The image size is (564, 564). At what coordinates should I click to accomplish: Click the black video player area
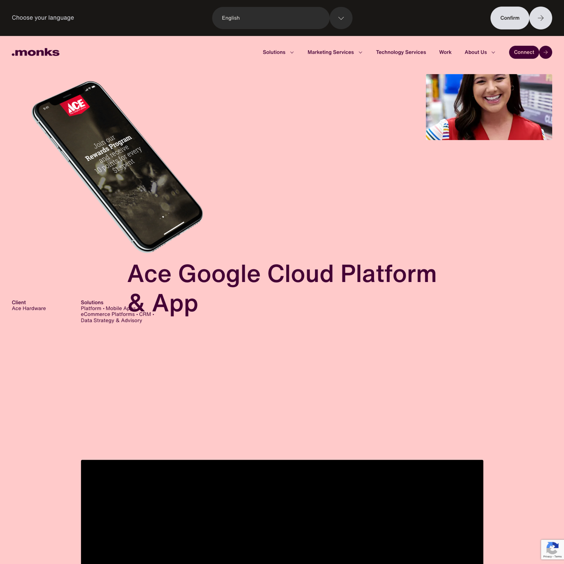pos(282,511)
